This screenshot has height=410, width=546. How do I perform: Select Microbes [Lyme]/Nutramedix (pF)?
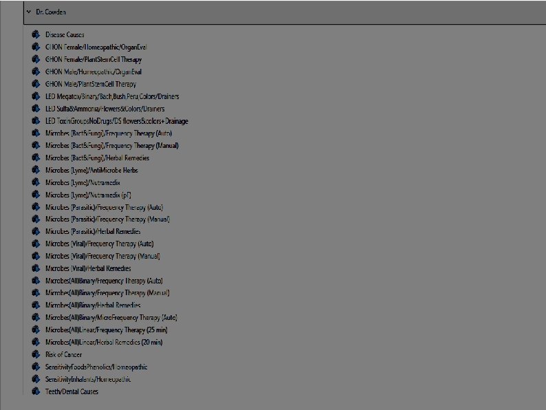pos(88,195)
